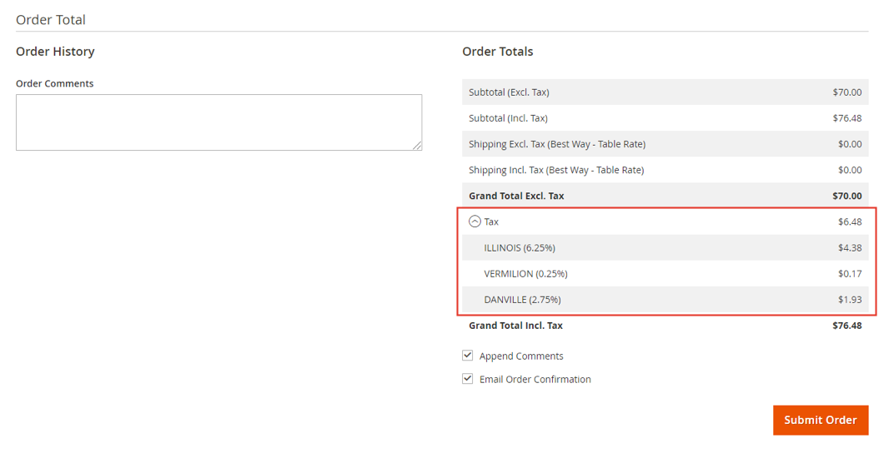Image resolution: width=884 pixels, height=453 pixels.
Task: Click the VERMILION (0.25%) tax row
Action: click(x=666, y=273)
